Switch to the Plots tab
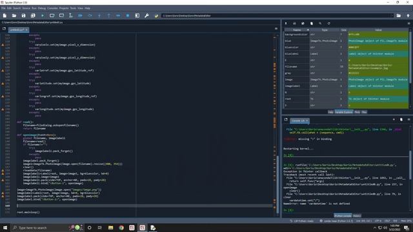 point(357,112)
